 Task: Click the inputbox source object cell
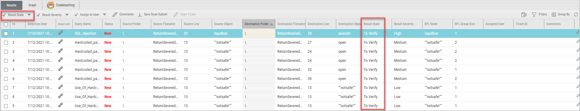point(221,33)
